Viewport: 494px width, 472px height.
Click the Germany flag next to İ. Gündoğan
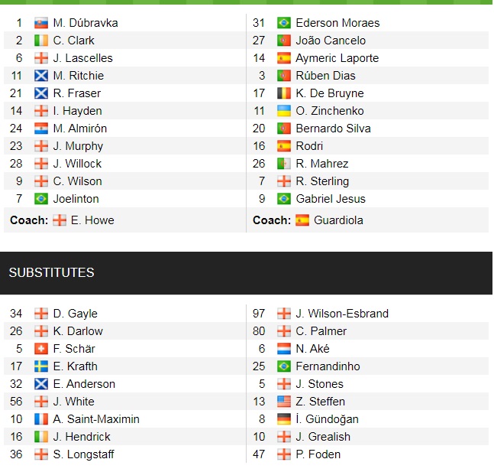[284, 419]
